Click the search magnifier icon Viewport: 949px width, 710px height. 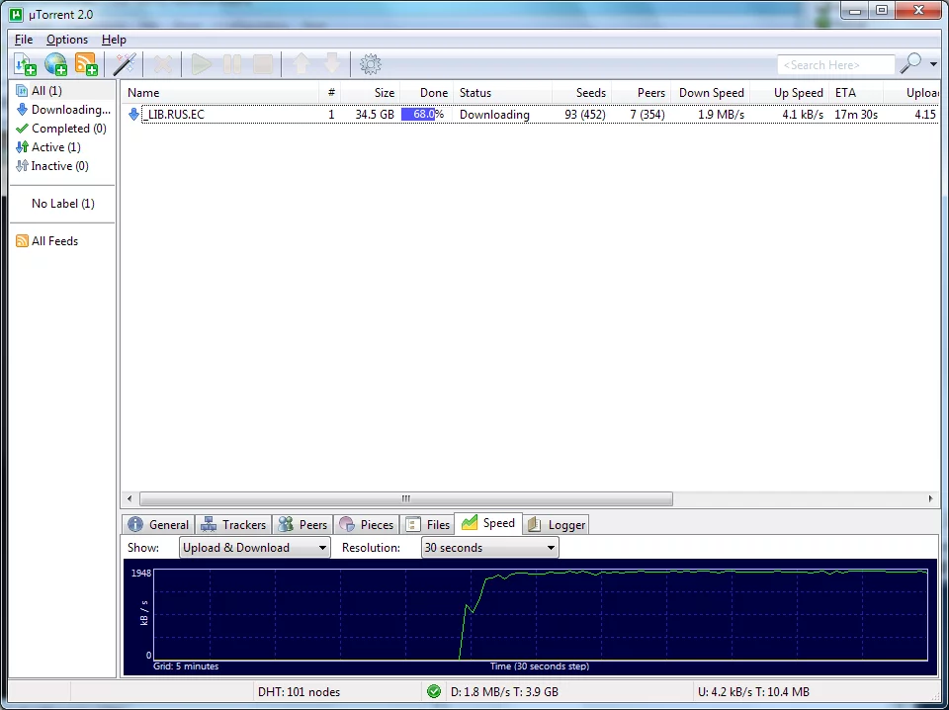point(909,64)
